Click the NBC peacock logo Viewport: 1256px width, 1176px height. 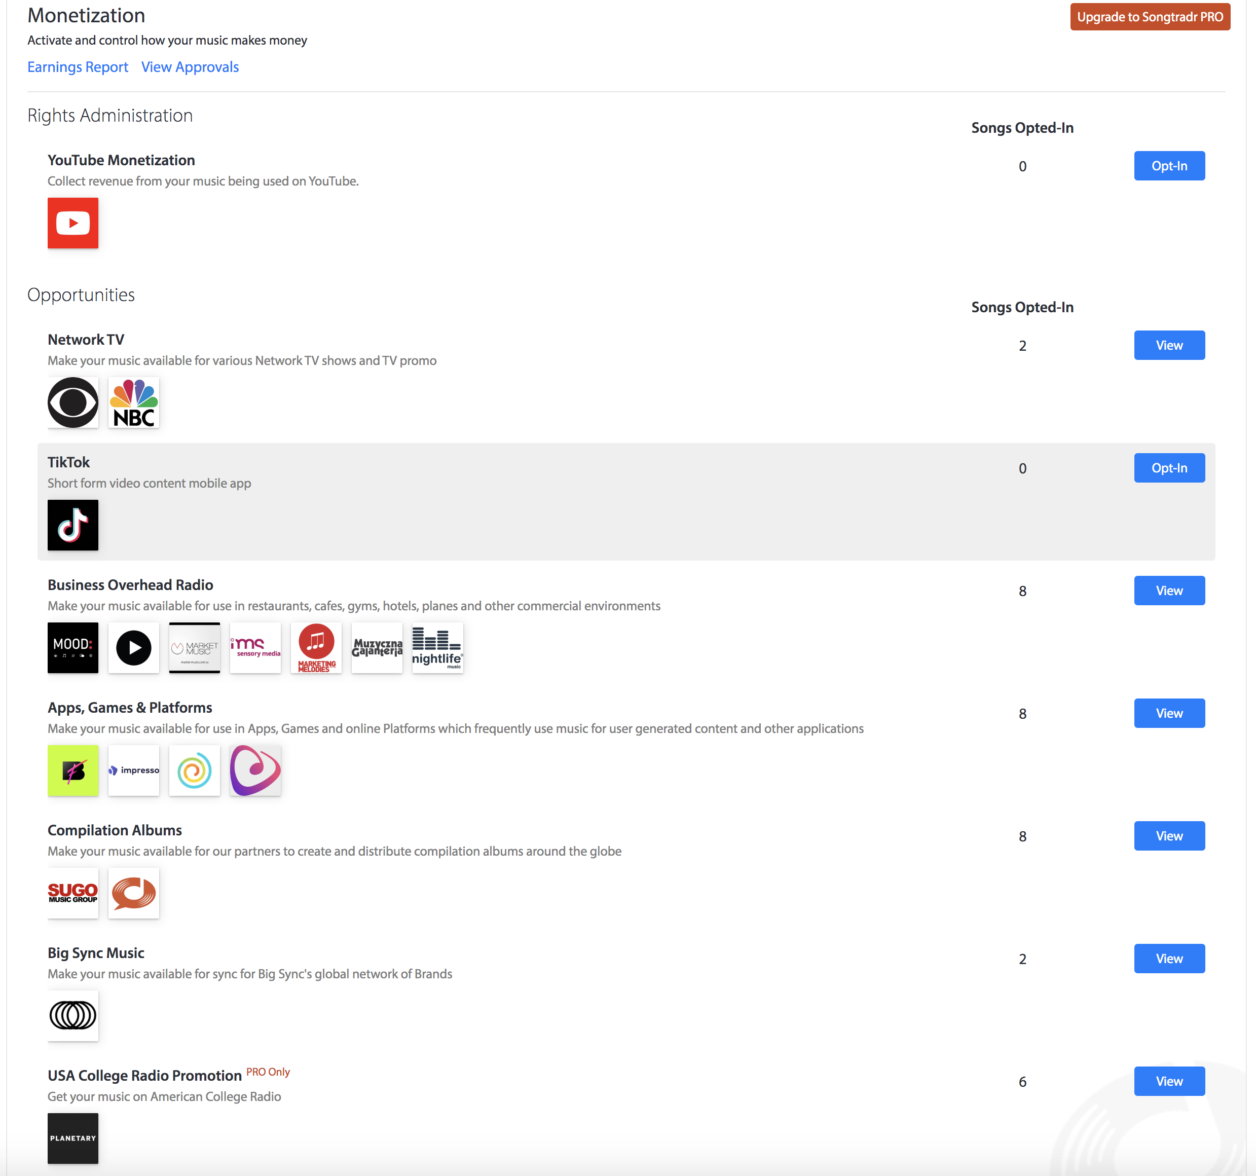[x=133, y=402]
